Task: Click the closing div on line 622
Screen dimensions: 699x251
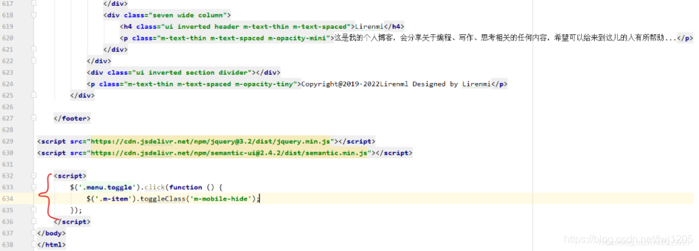Action: (x=99, y=61)
